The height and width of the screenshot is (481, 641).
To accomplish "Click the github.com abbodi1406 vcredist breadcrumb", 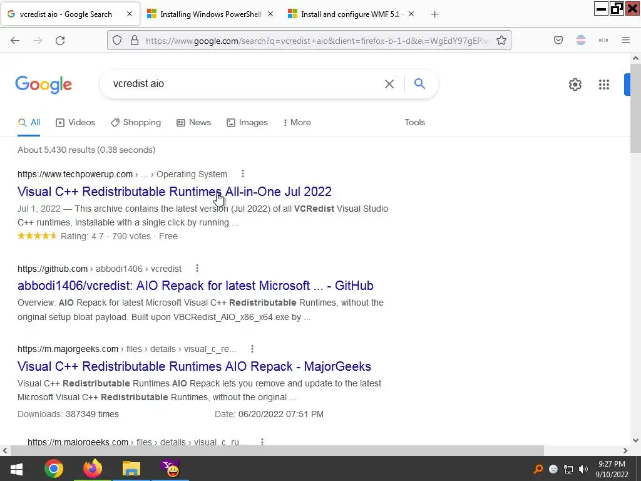I will click(100, 269).
